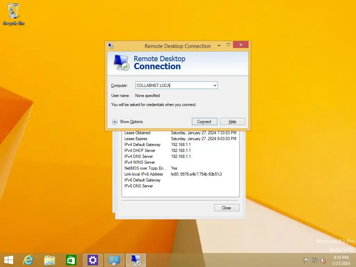Click Close in Network Connection Details window
The image size is (356, 267).
[227, 208]
